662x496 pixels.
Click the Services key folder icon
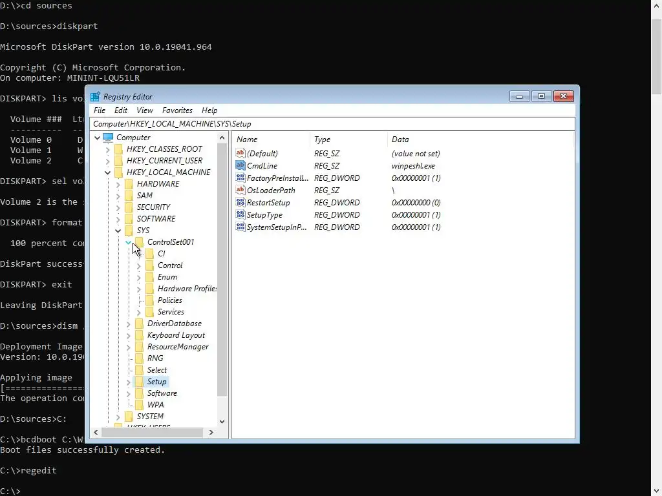pos(149,312)
